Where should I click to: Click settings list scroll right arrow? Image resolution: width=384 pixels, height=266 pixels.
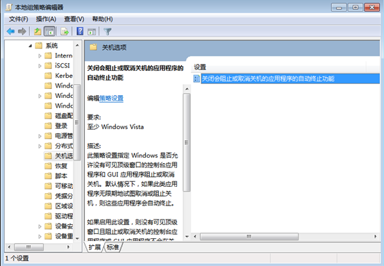375,237
